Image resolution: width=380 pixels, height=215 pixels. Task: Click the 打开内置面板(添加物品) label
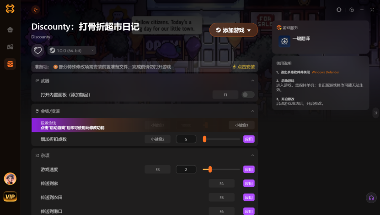coord(65,95)
